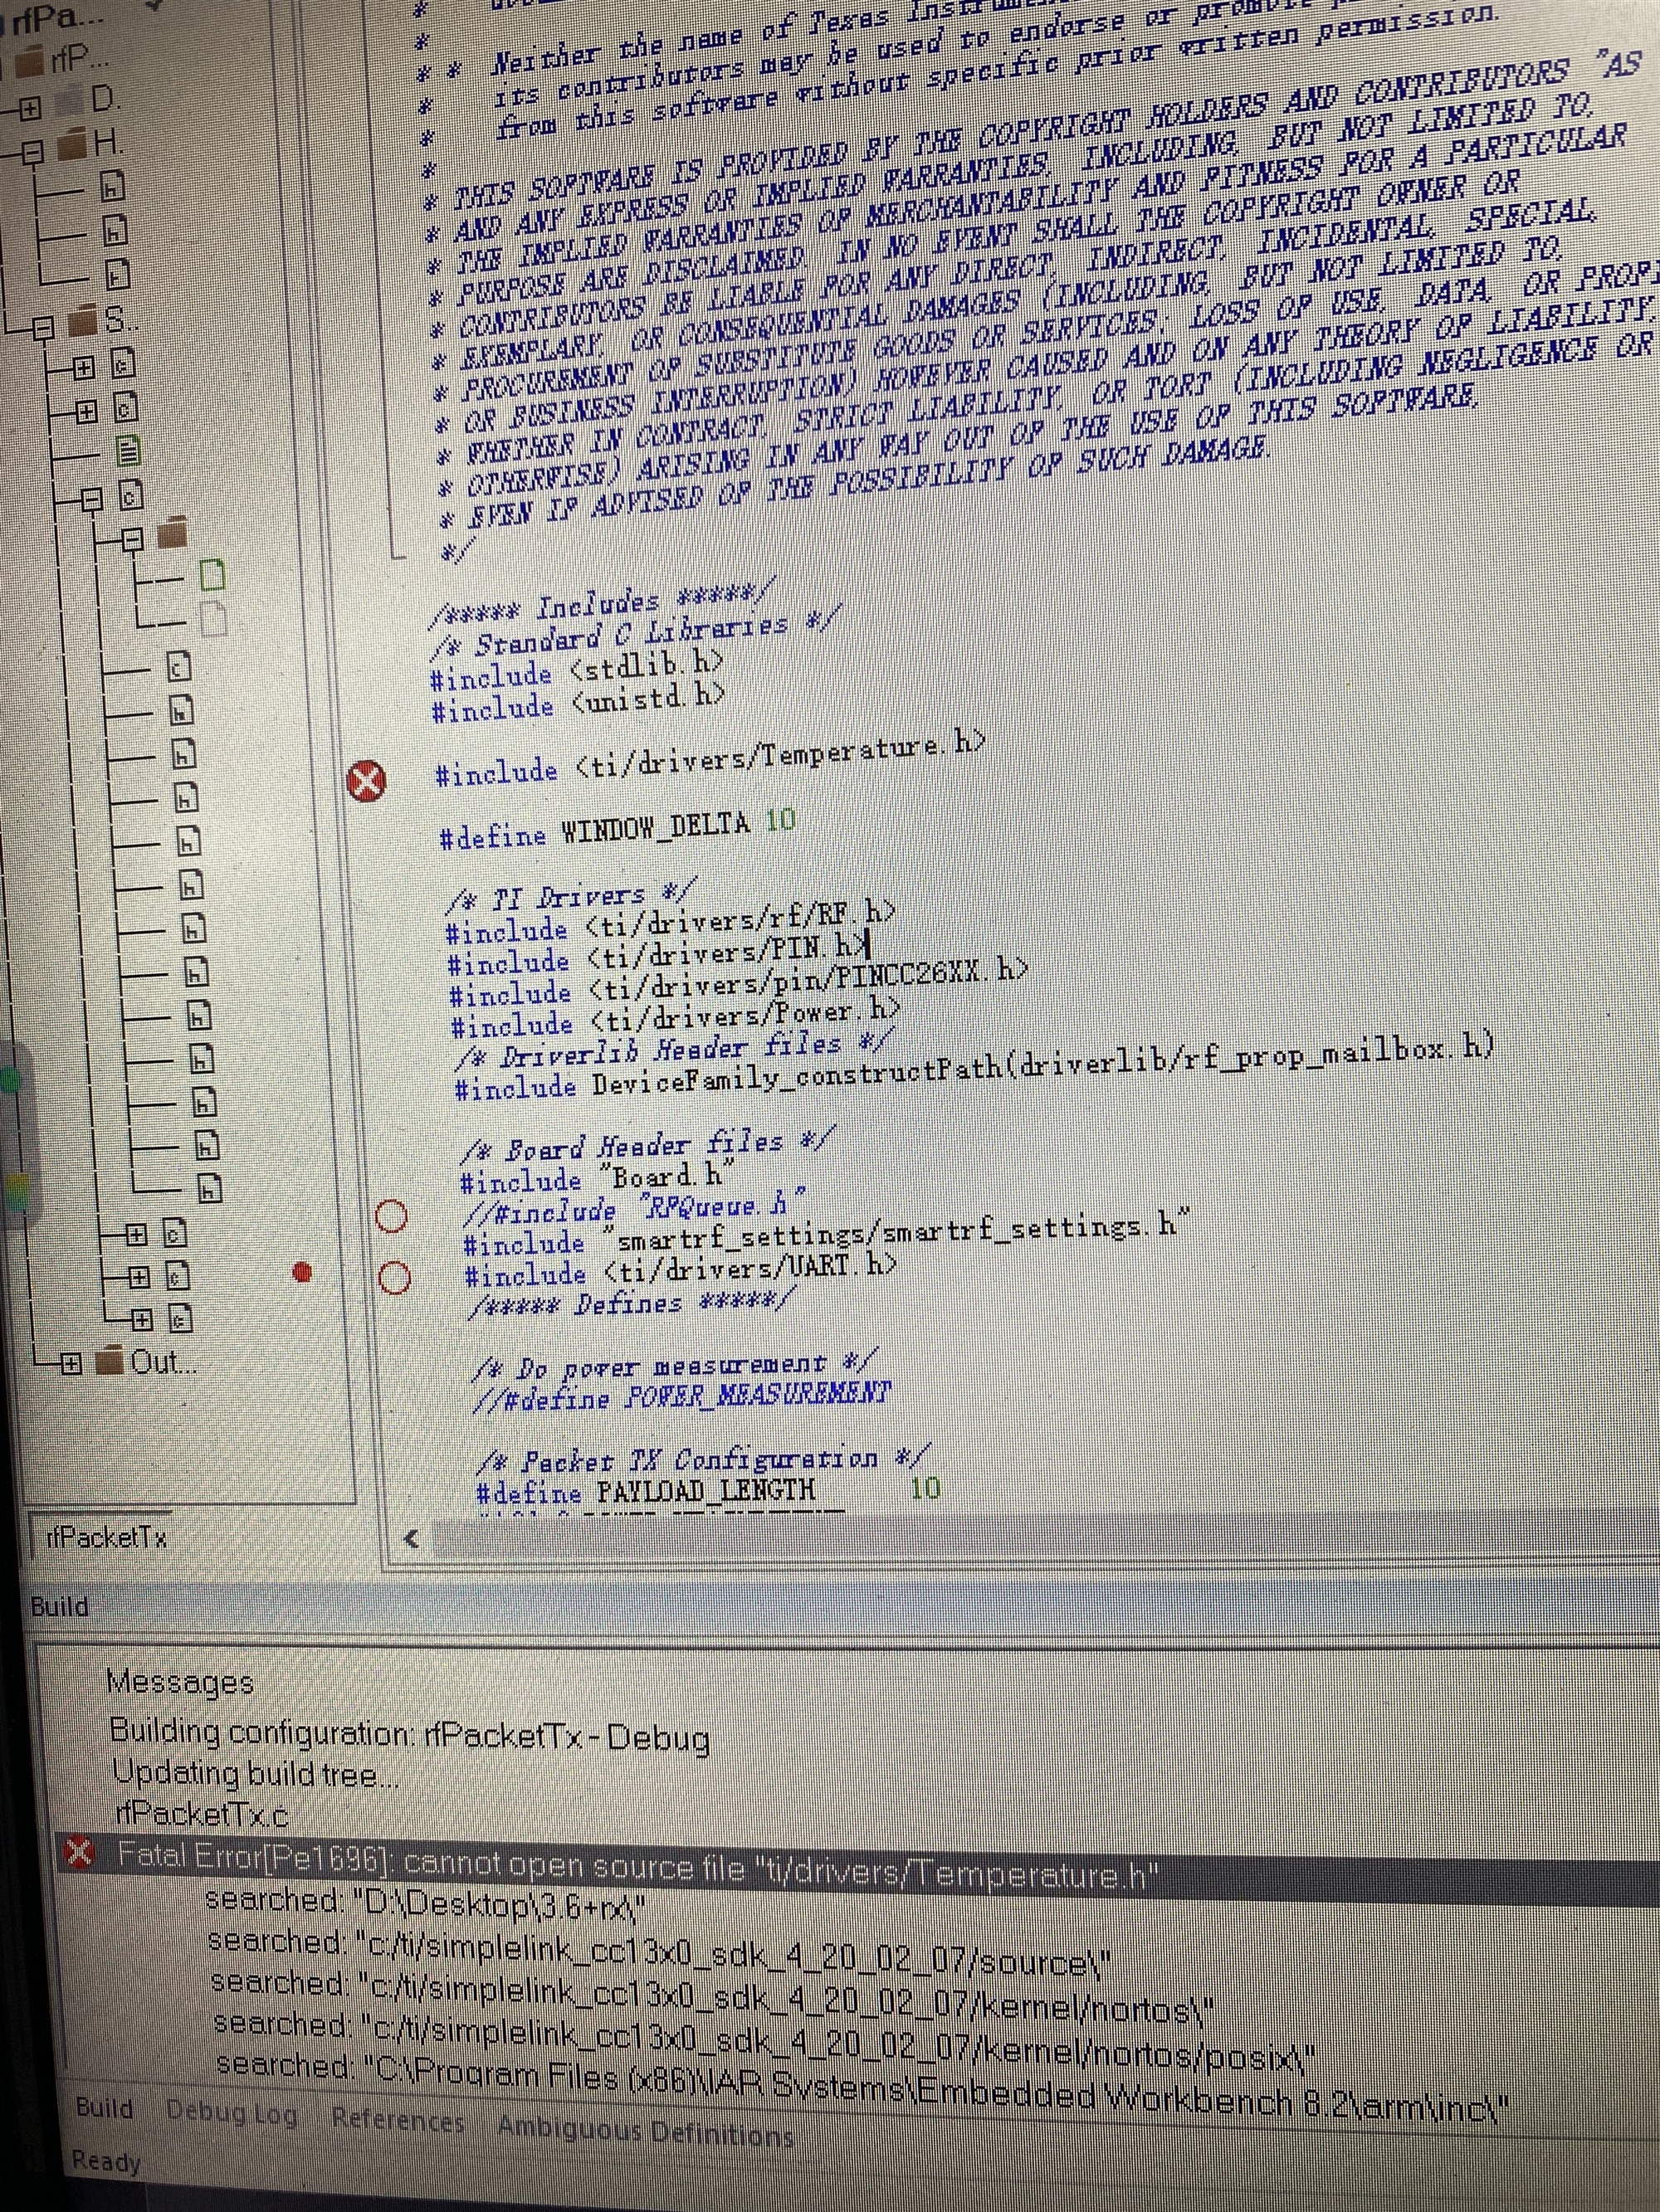1660x2212 pixels.
Task: Switch to the Ambiguous Definitions tab
Action: coord(646,2130)
